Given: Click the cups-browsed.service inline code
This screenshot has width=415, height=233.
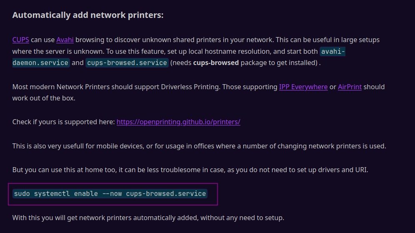Looking at the screenshot, I should [127, 63].
